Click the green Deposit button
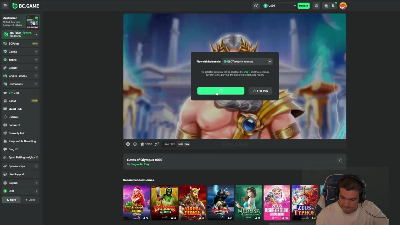This screenshot has height=225, width=400. 303,6
